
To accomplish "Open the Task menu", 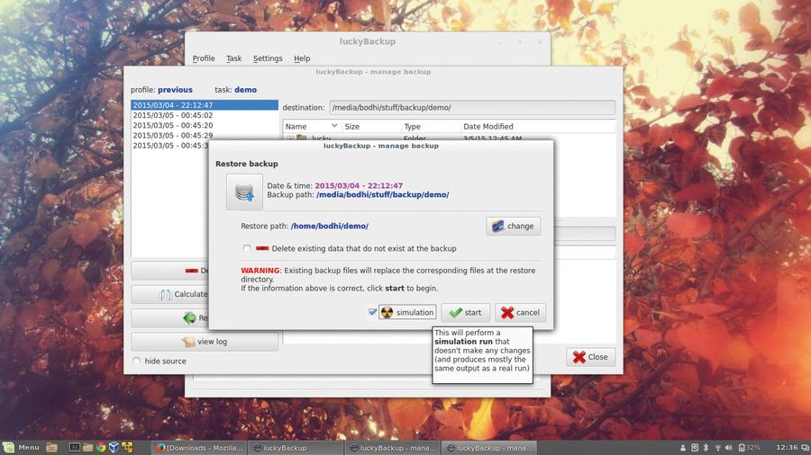I will (x=233, y=58).
